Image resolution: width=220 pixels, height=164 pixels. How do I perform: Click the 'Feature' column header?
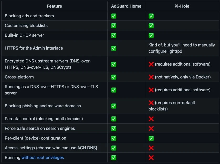coord(54,6)
